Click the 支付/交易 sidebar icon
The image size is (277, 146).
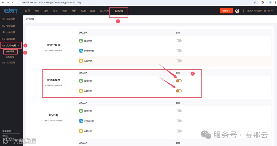[4, 45]
